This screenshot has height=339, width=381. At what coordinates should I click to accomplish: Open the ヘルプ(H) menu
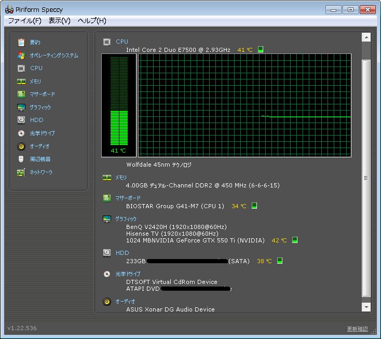coord(92,21)
